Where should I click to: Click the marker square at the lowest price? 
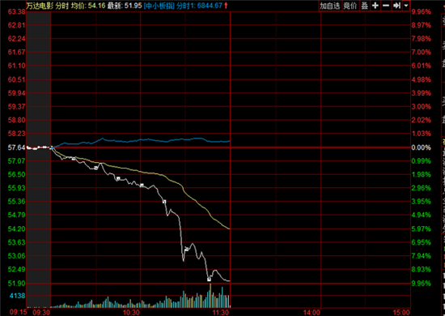(210, 280)
